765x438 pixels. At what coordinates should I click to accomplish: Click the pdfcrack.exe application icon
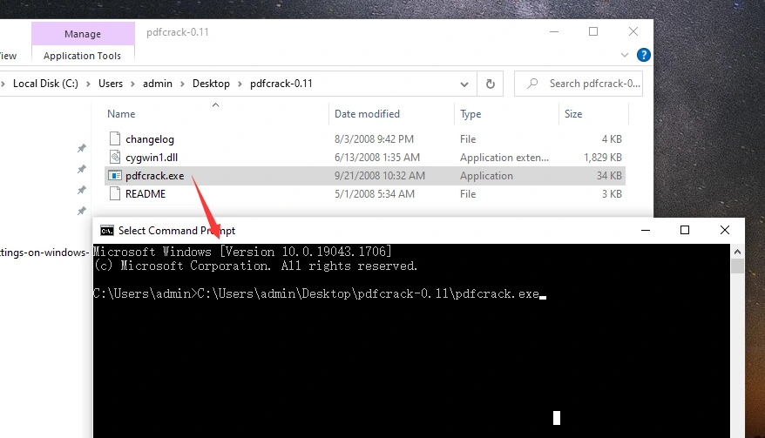pyautogui.click(x=115, y=176)
